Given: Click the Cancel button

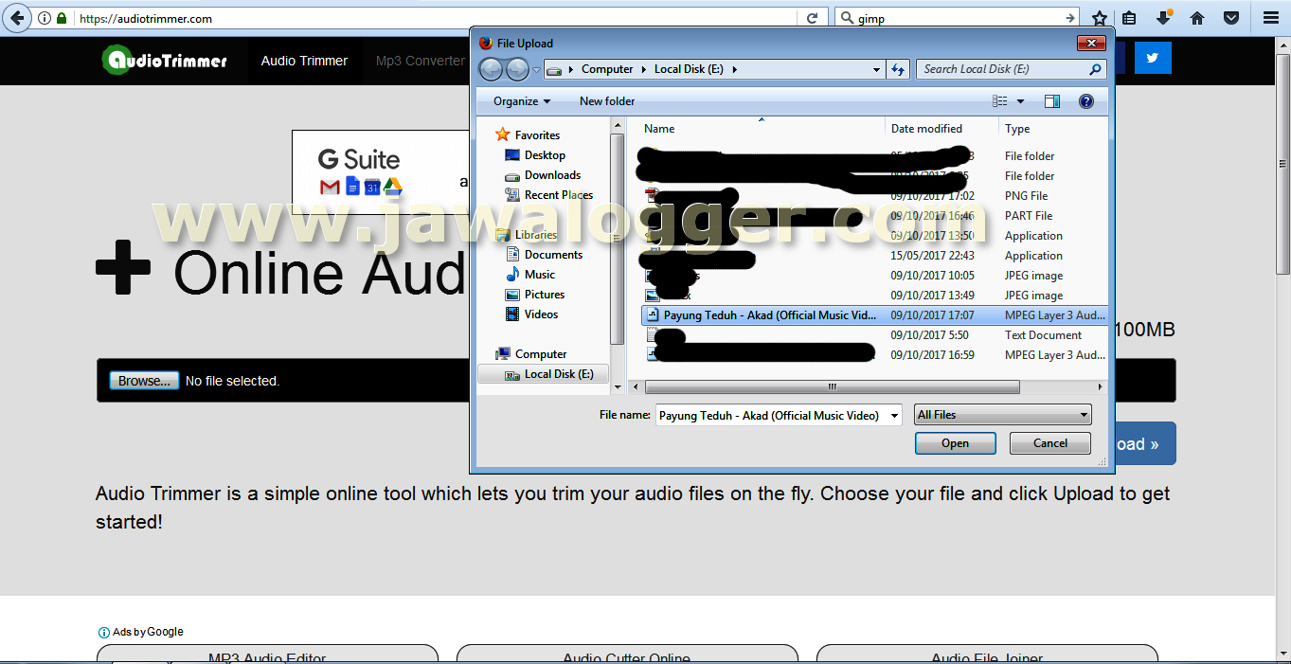Looking at the screenshot, I should click(1050, 443).
